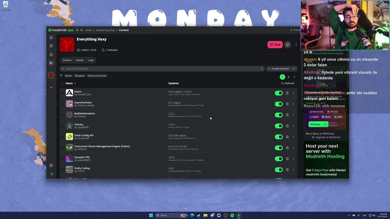The height and width of the screenshot is (219, 390).
Task: Open the Recycle Bin on the desktop
Action: coord(5,6)
